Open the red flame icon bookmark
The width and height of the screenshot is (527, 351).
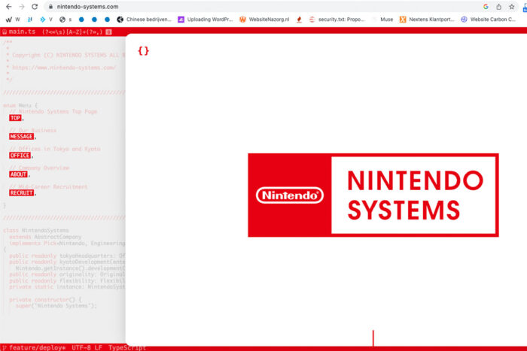pos(299,20)
